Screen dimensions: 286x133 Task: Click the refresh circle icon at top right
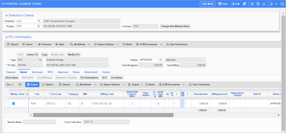click(282, 4)
